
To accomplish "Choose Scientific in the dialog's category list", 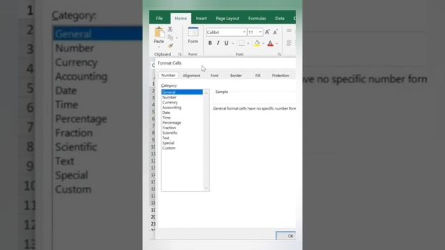I will pyautogui.click(x=182, y=133).
